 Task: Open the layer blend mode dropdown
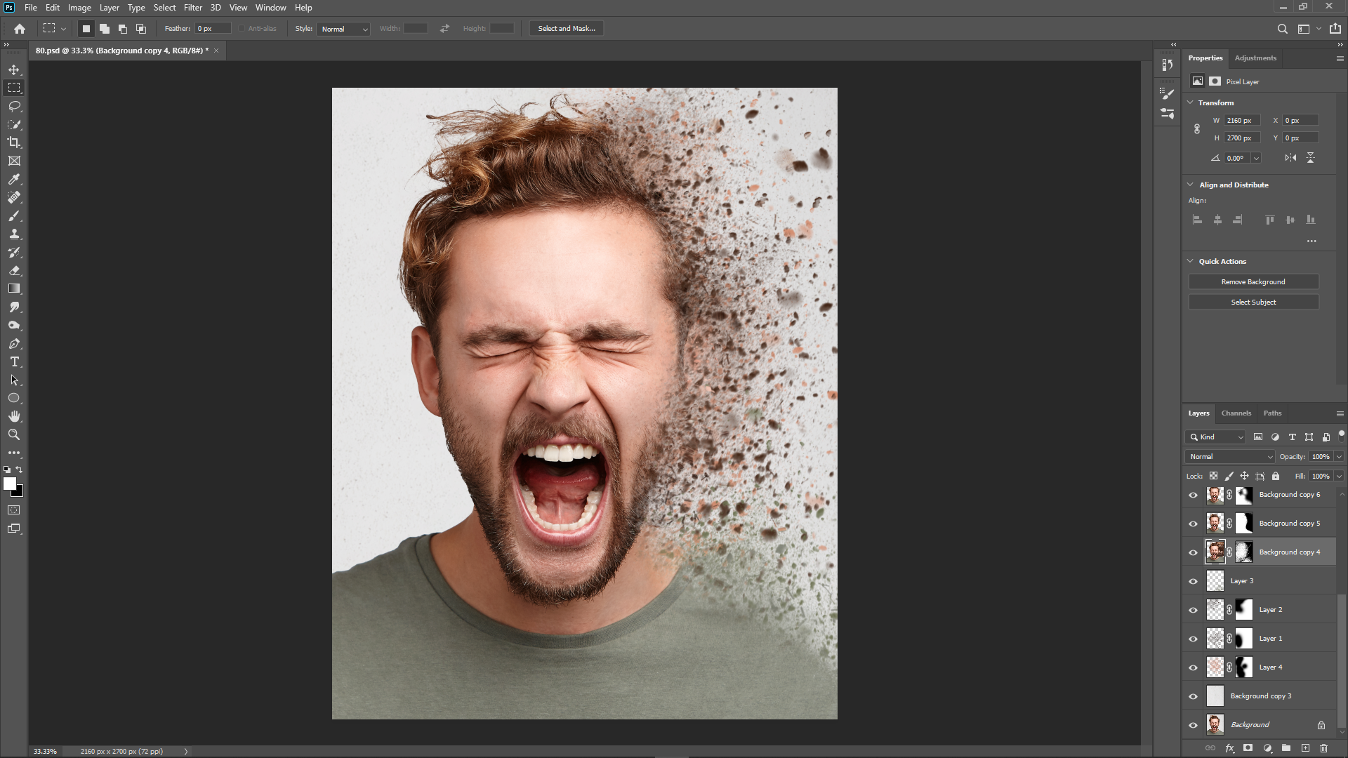tap(1230, 456)
